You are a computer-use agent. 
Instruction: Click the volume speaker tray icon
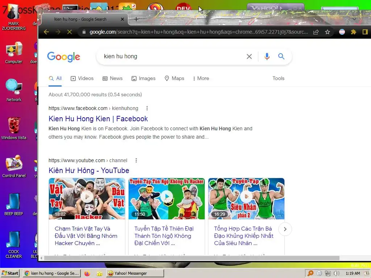pyautogui.click(x=336, y=273)
